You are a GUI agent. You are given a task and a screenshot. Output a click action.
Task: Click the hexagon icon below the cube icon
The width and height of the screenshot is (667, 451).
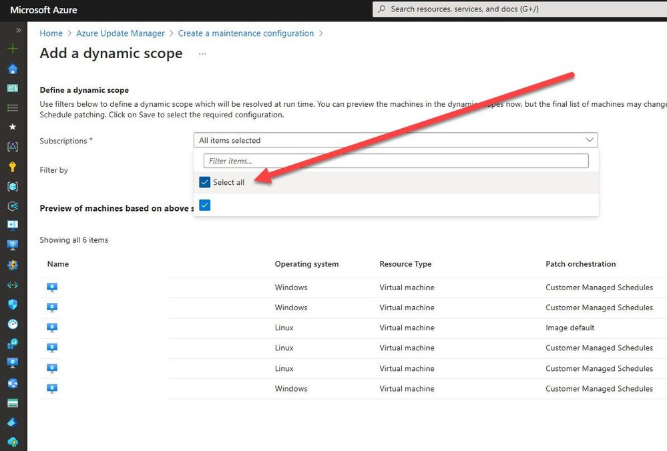point(13,205)
